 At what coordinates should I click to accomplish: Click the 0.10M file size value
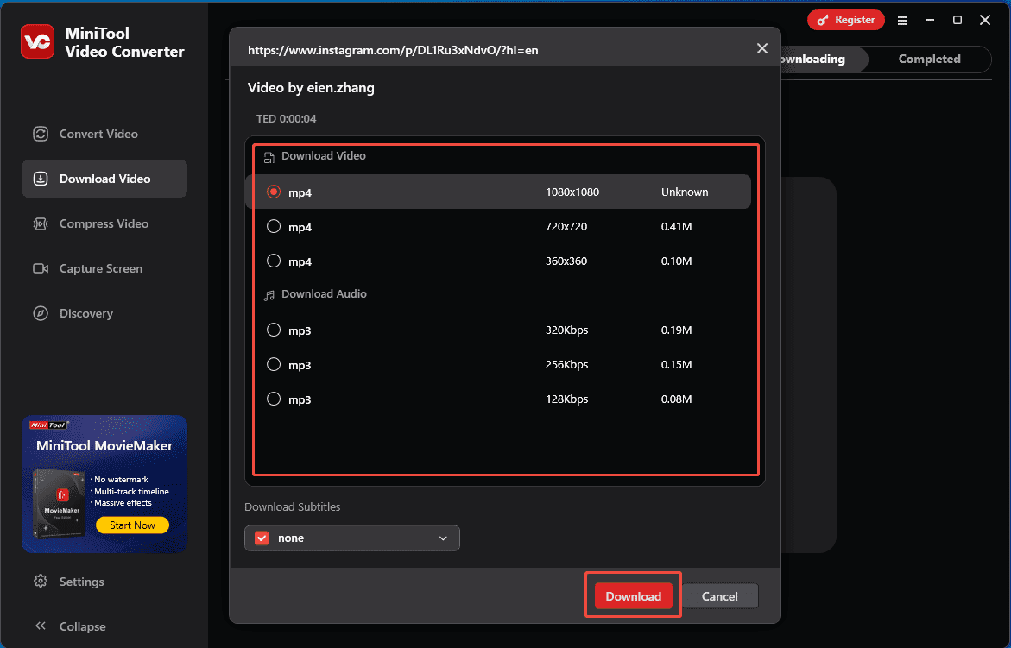coord(676,261)
